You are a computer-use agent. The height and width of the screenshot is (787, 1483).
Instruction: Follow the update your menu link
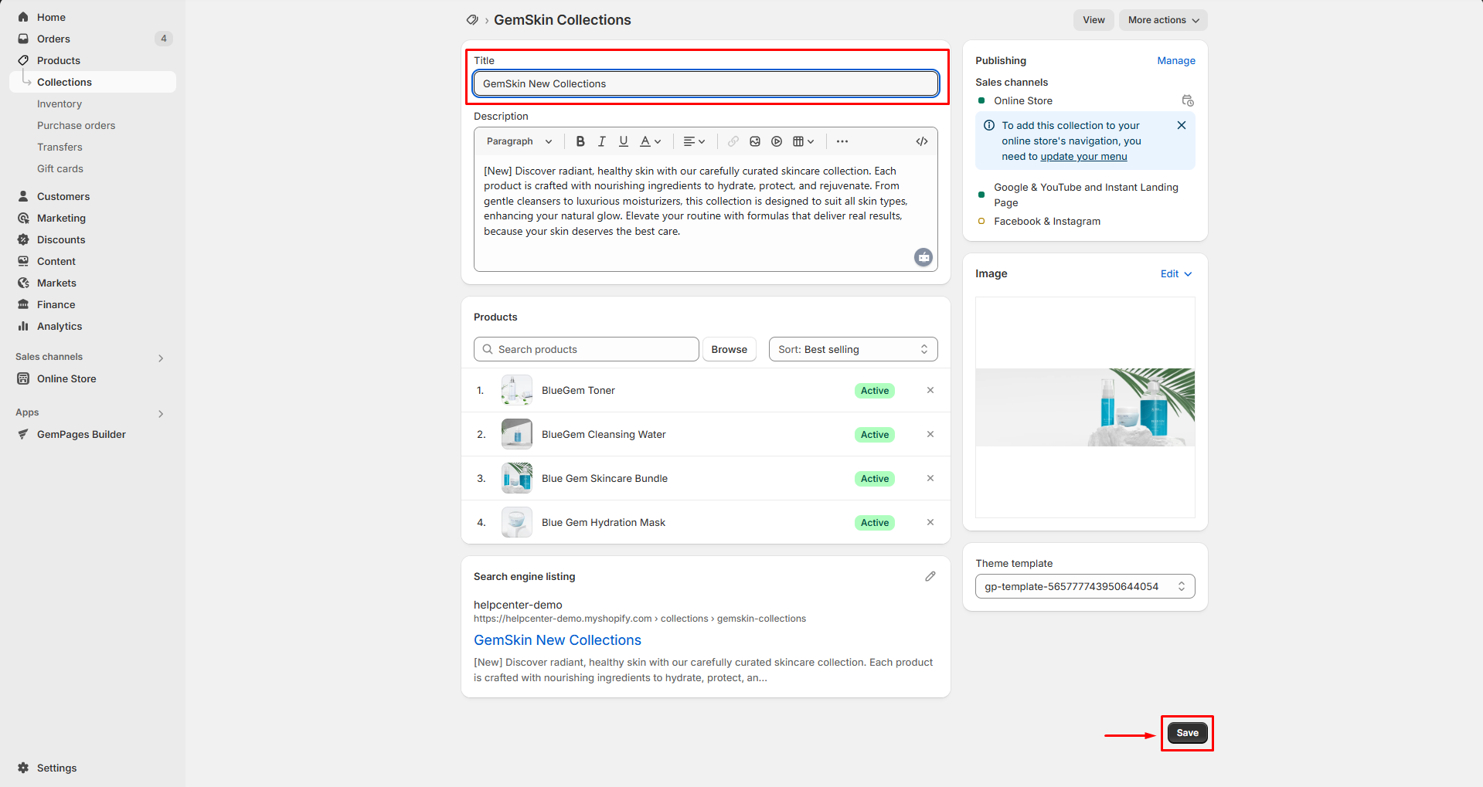point(1083,156)
